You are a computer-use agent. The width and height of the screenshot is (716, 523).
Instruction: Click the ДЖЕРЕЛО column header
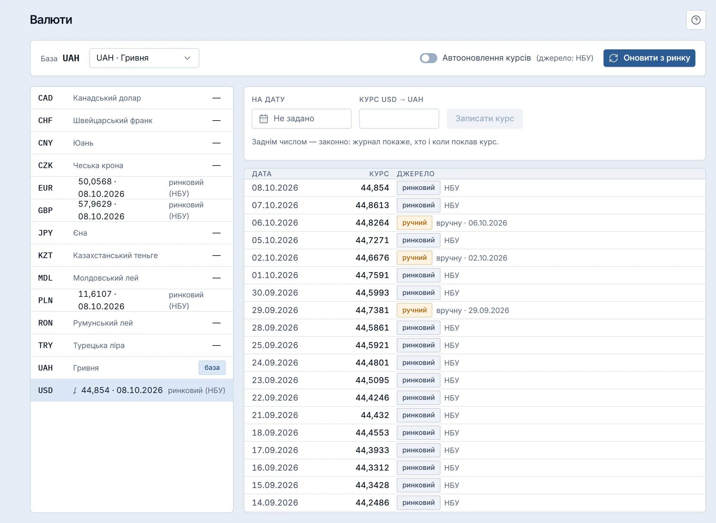pyautogui.click(x=415, y=174)
